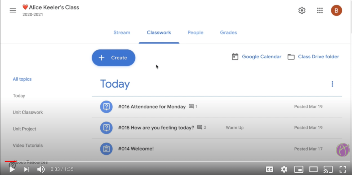Open the Google apps grid

click(x=320, y=10)
